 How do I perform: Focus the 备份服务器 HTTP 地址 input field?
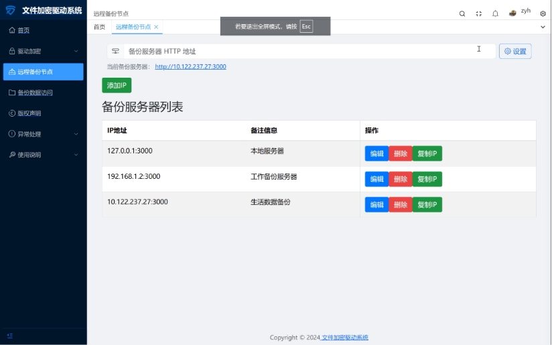point(301,52)
